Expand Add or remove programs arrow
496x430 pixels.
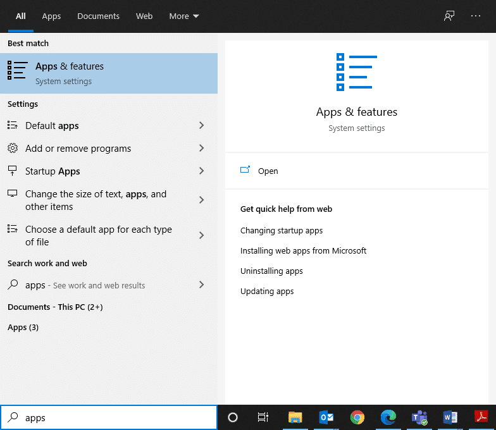202,149
